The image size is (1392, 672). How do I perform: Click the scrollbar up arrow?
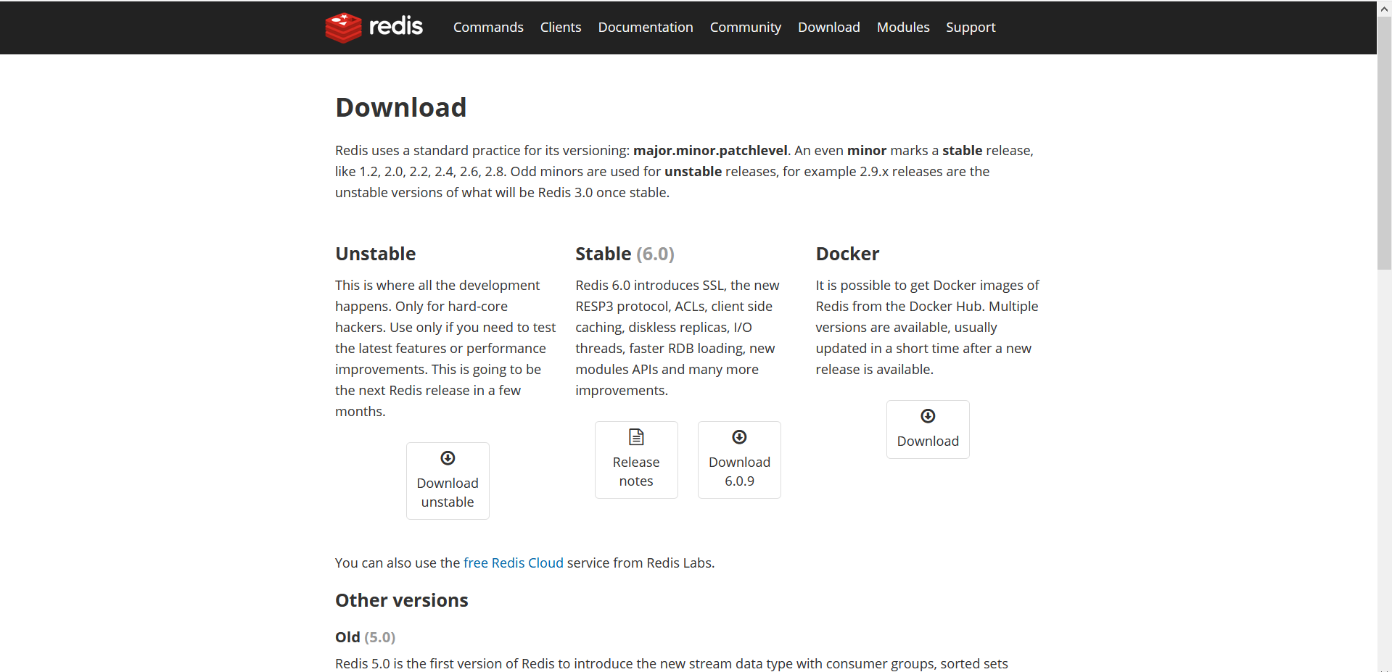1384,7
